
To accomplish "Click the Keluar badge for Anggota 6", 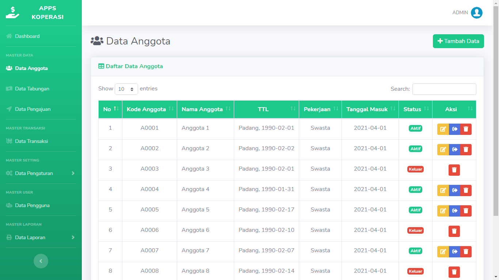I will 415,230.
